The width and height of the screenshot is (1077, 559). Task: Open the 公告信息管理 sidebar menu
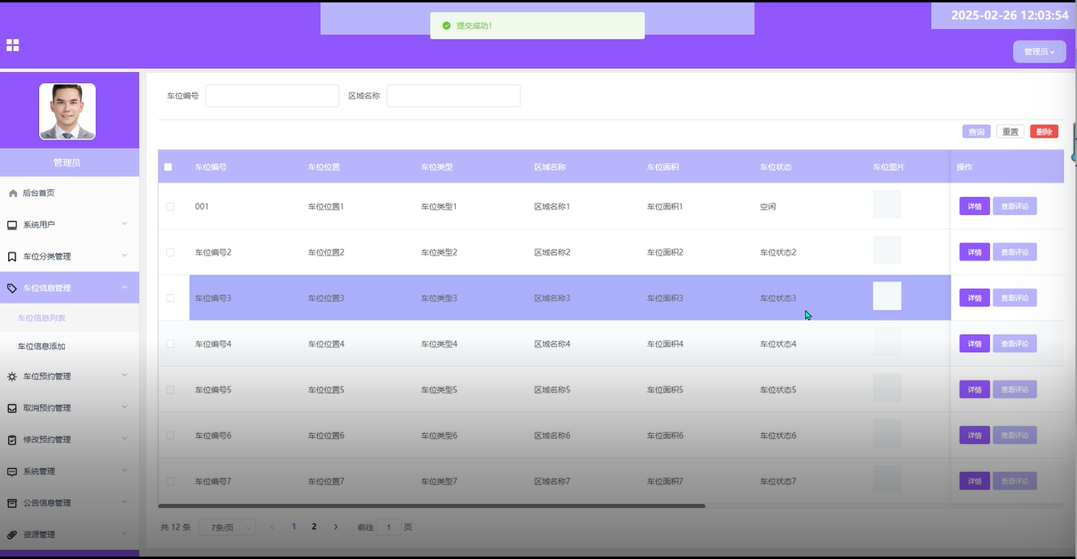pyautogui.click(x=70, y=503)
